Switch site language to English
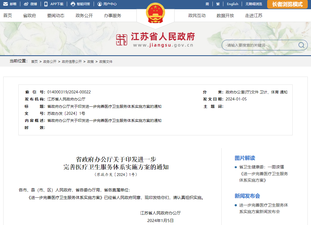 233,4
